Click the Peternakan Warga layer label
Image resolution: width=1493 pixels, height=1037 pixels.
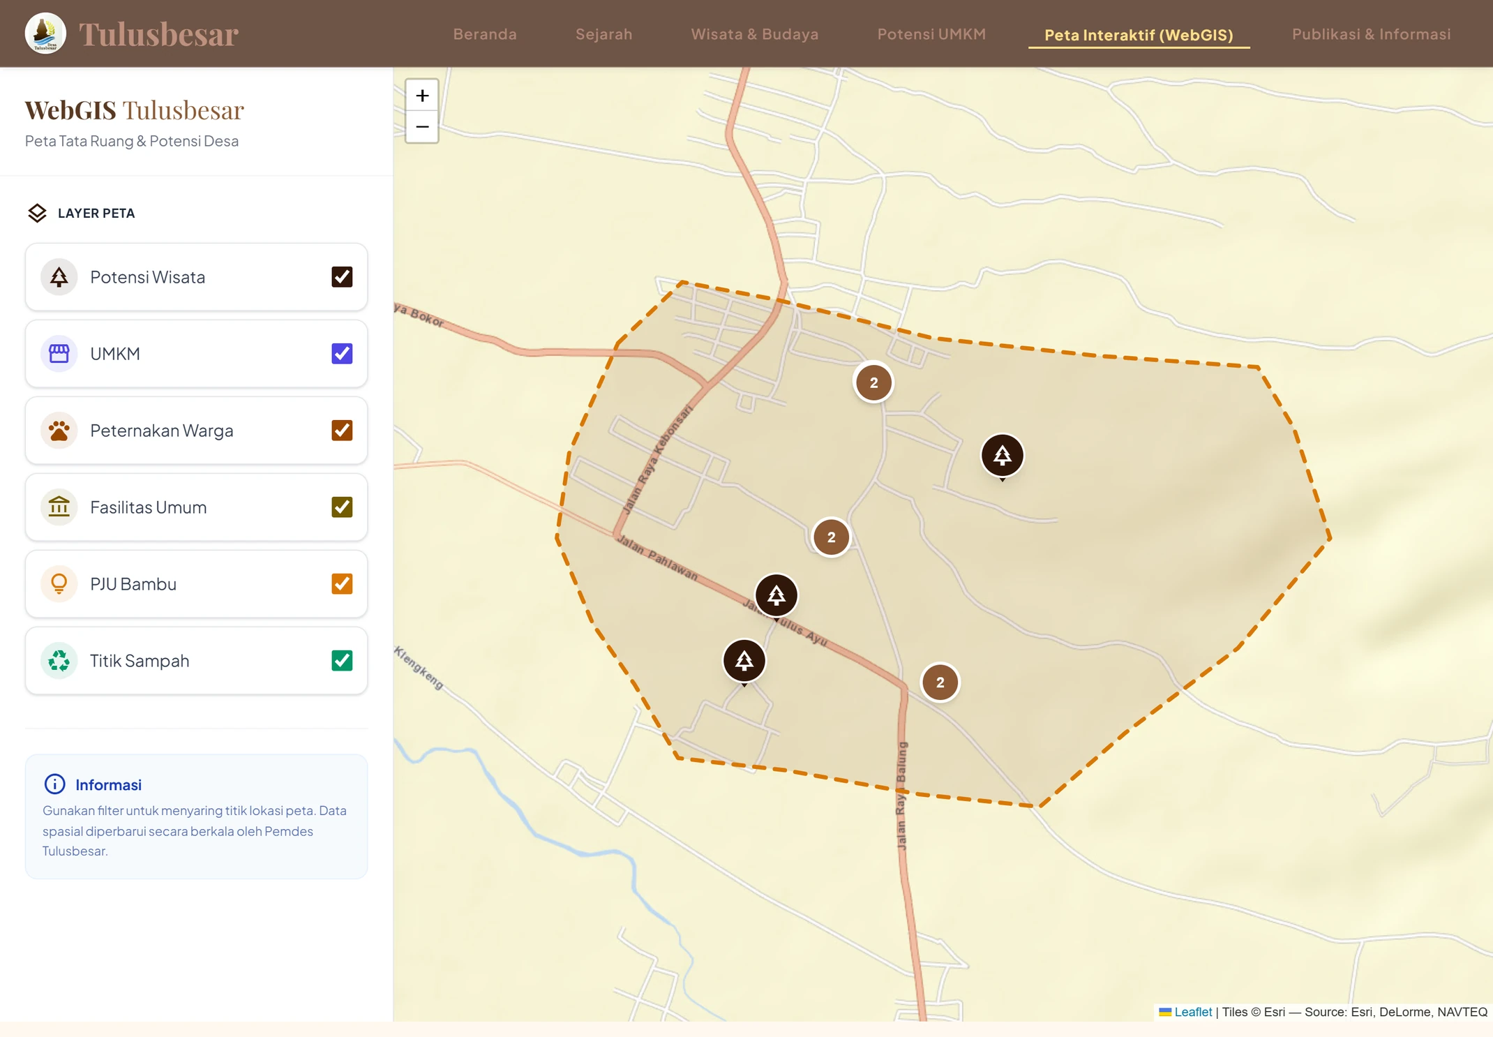point(162,431)
